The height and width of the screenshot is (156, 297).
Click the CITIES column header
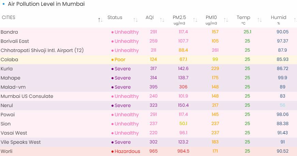point(9,17)
